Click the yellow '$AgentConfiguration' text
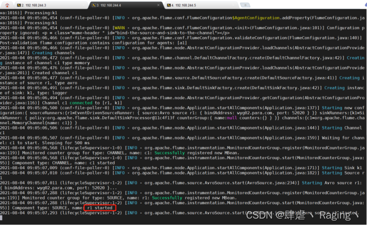The image size is (367, 226). pos(256,18)
